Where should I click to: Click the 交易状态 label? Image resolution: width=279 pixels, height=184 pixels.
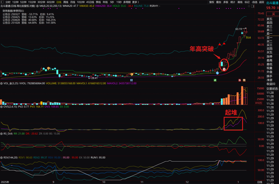272,89
